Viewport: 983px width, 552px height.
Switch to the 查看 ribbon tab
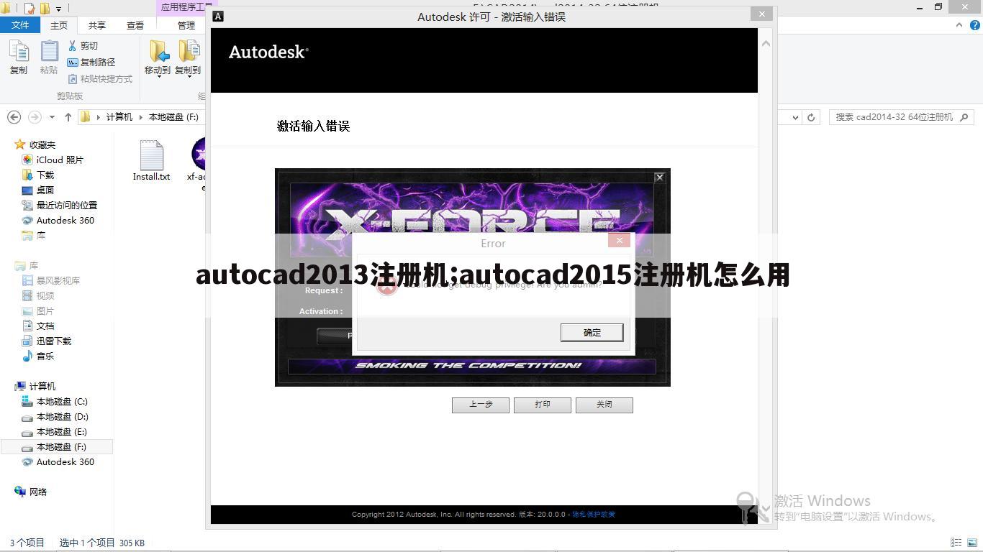tap(135, 25)
